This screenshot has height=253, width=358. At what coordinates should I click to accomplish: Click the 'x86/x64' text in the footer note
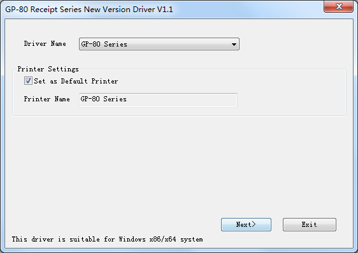163,239
